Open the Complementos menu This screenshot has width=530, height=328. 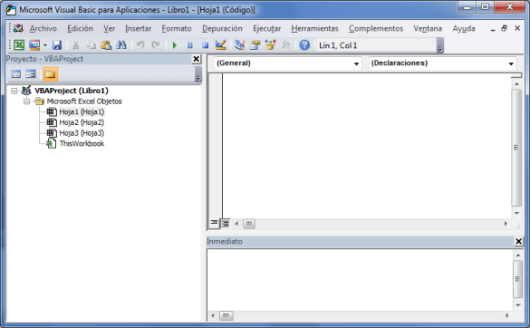376,28
